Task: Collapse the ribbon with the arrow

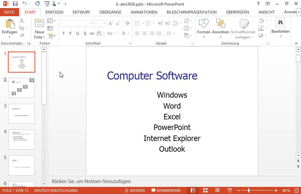Action: (296, 43)
